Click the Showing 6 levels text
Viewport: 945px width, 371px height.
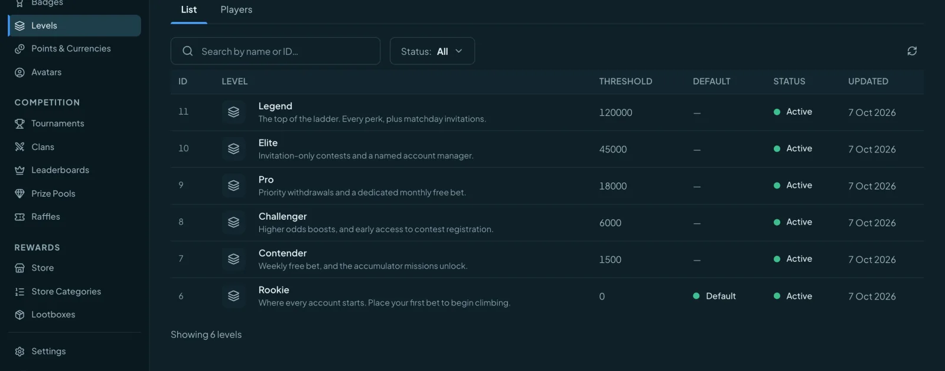pos(206,334)
